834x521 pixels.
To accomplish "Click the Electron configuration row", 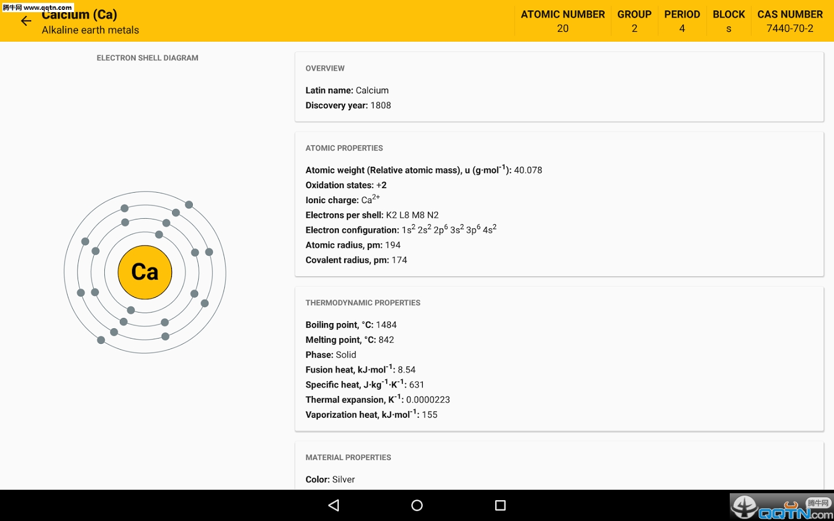I will (x=401, y=230).
